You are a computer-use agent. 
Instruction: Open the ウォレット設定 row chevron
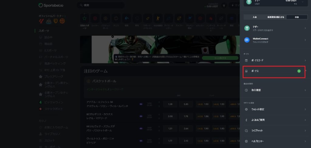pos(305,110)
